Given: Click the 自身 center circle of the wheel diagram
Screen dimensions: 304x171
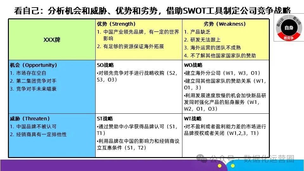Looking at the screenshot, I should [289, 28].
